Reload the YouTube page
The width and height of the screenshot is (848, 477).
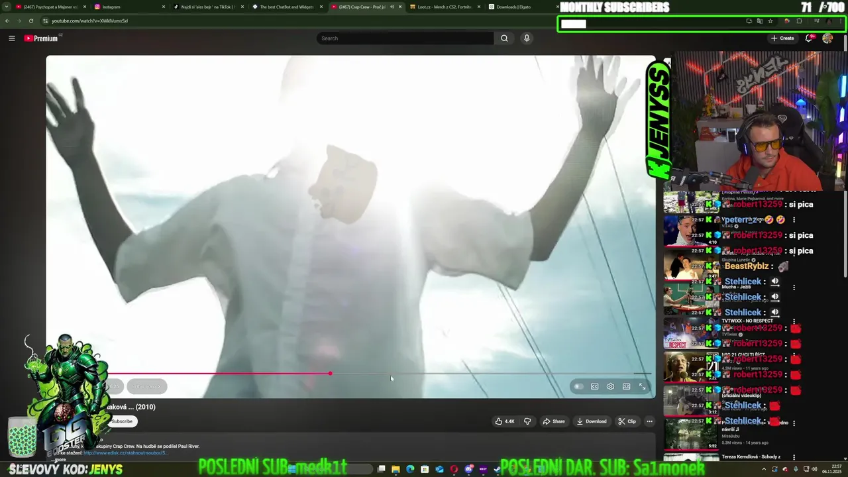30,21
